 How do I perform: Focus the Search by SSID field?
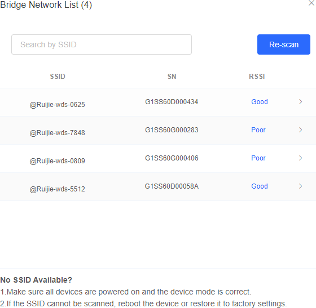click(x=102, y=44)
